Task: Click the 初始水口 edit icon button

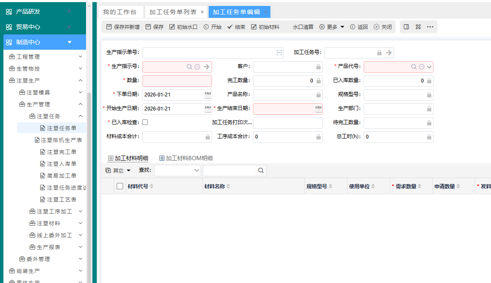Action: (183, 27)
